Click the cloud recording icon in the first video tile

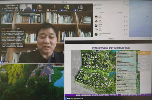(x=2, y=9)
